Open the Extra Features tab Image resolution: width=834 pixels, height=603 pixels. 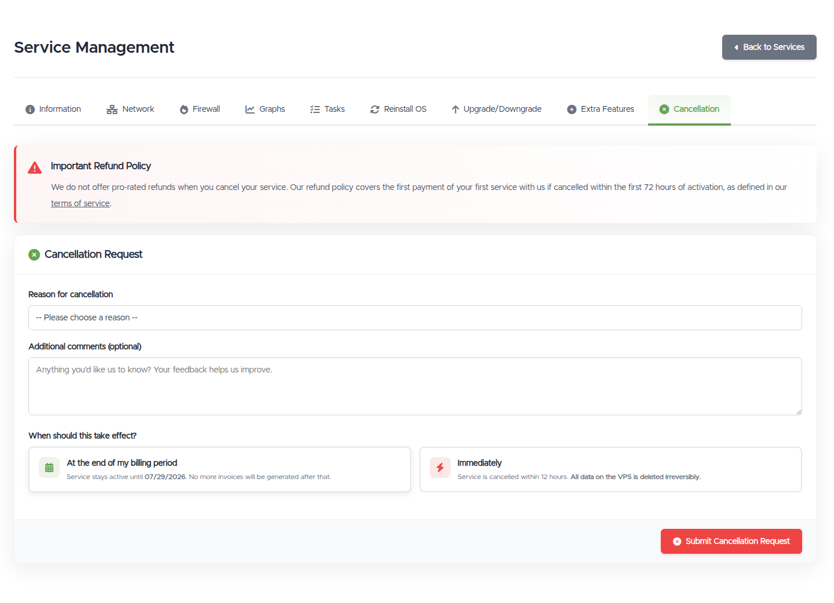601,109
